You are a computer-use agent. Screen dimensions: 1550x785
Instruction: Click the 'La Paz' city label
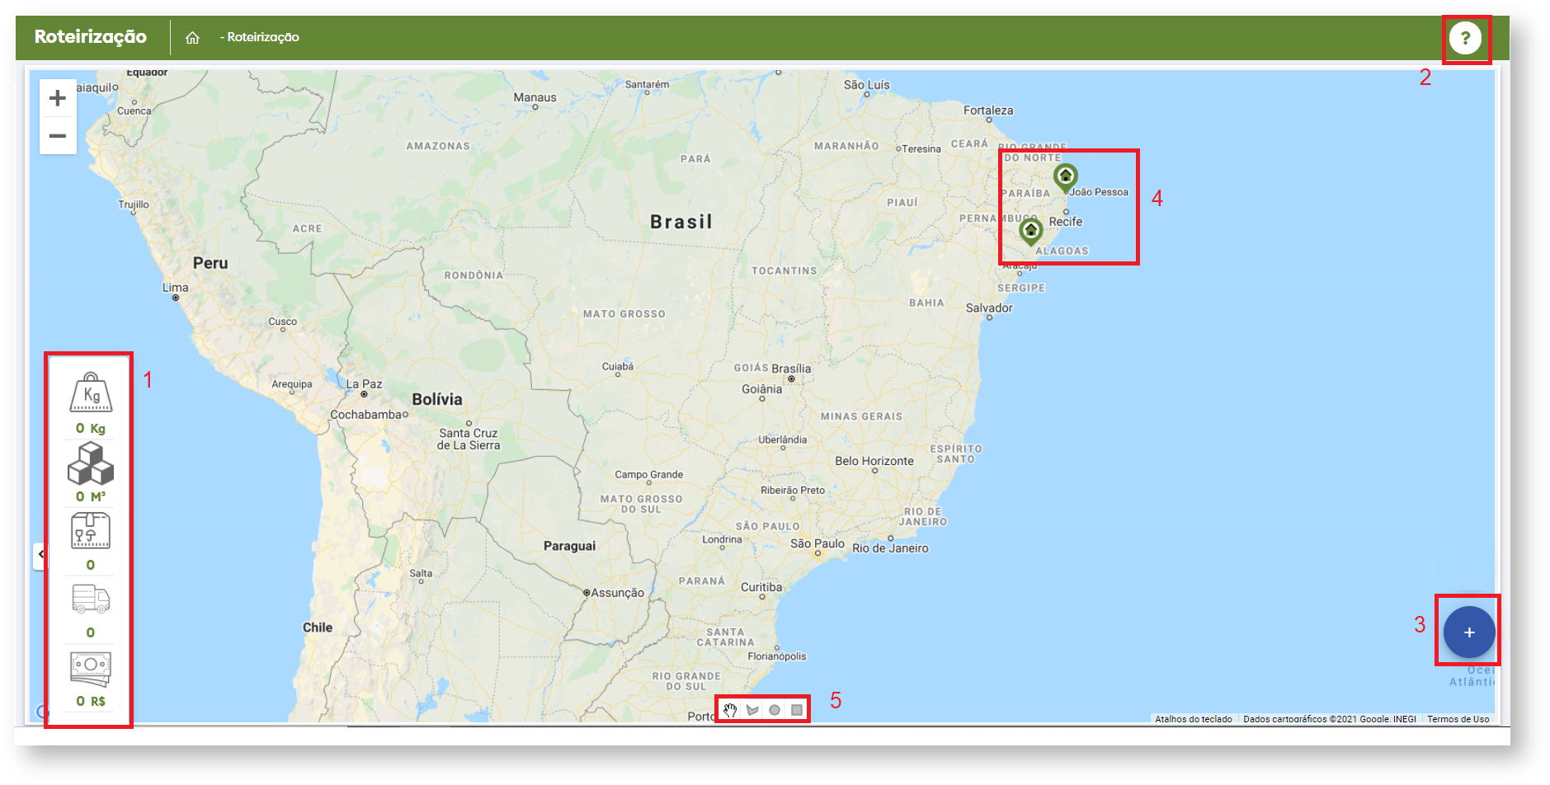(x=364, y=384)
